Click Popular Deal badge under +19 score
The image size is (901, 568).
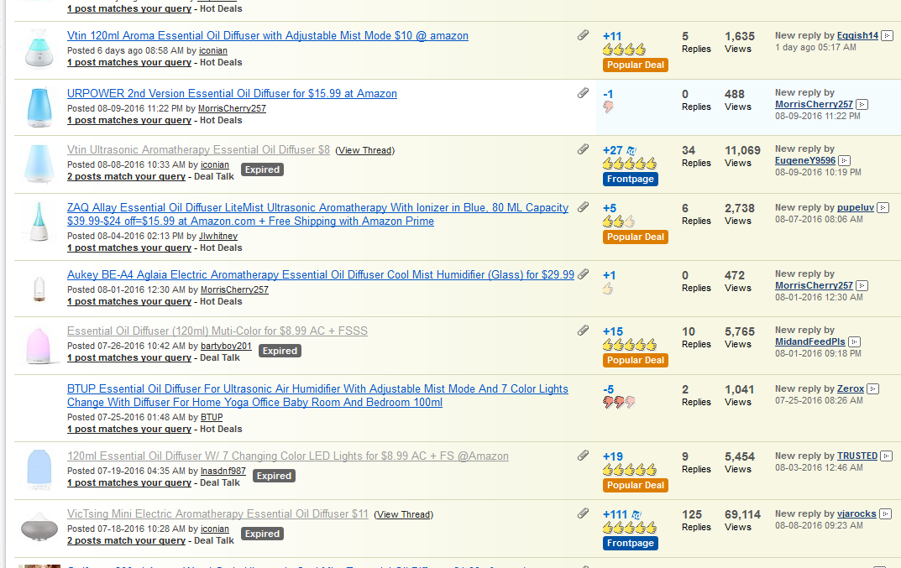pos(636,485)
